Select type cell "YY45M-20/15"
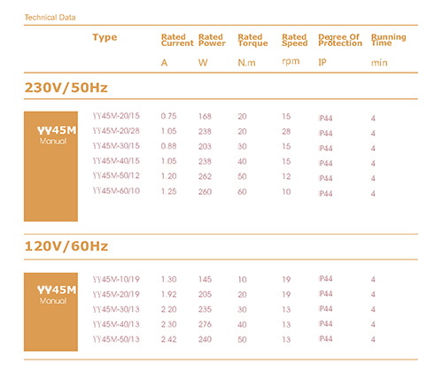 pyautogui.click(x=116, y=116)
